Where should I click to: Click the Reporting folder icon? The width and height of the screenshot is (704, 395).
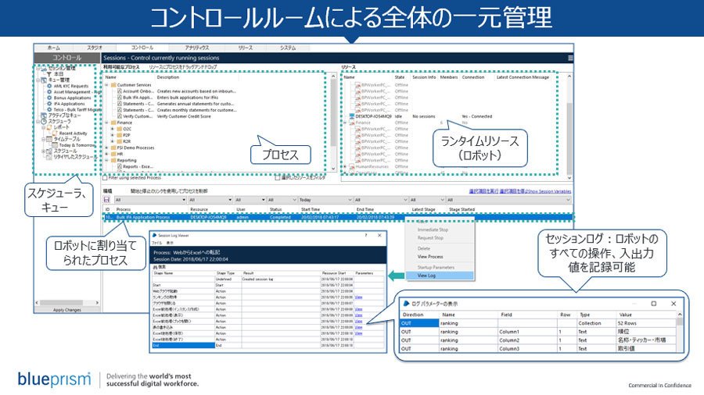coord(113,160)
